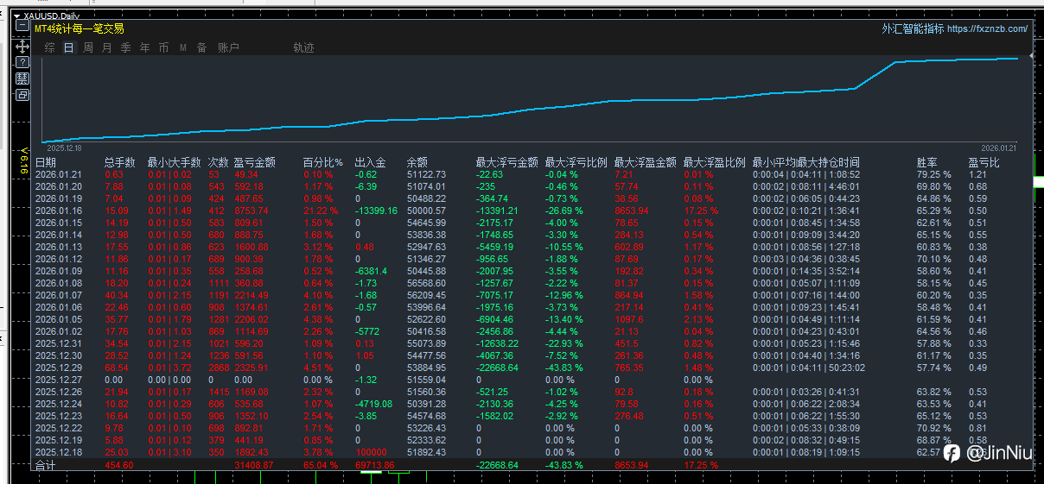The height and width of the screenshot is (484, 1044).
Task: Click the 21.22 % percentage cell
Action: 322,211
